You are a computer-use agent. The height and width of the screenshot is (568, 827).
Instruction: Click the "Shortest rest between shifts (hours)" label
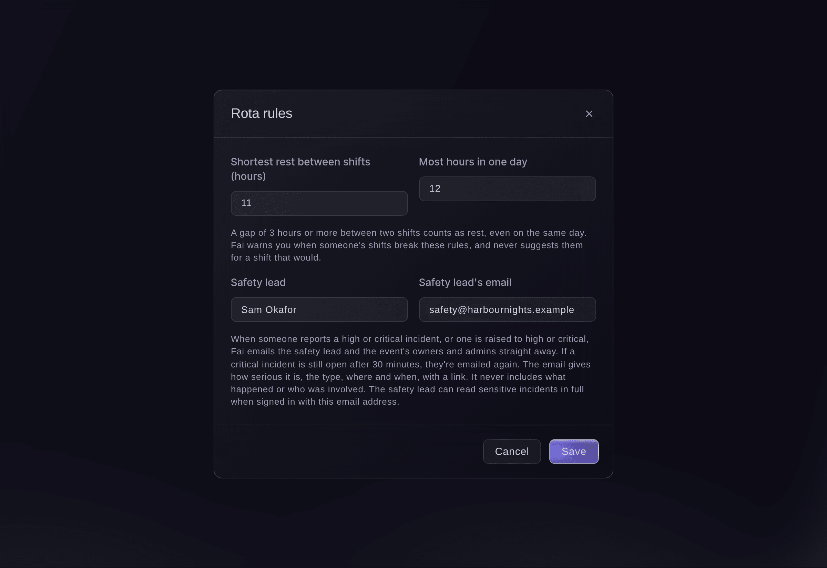tap(301, 169)
